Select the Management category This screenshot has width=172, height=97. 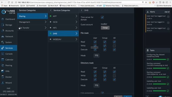33,22
